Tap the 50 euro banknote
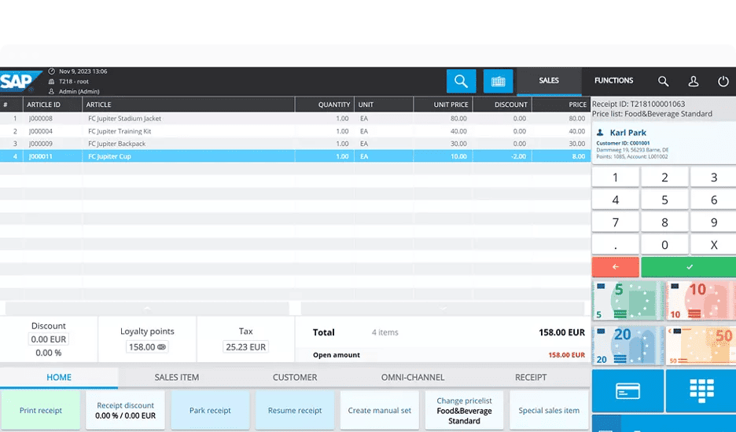 pos(700,345)
